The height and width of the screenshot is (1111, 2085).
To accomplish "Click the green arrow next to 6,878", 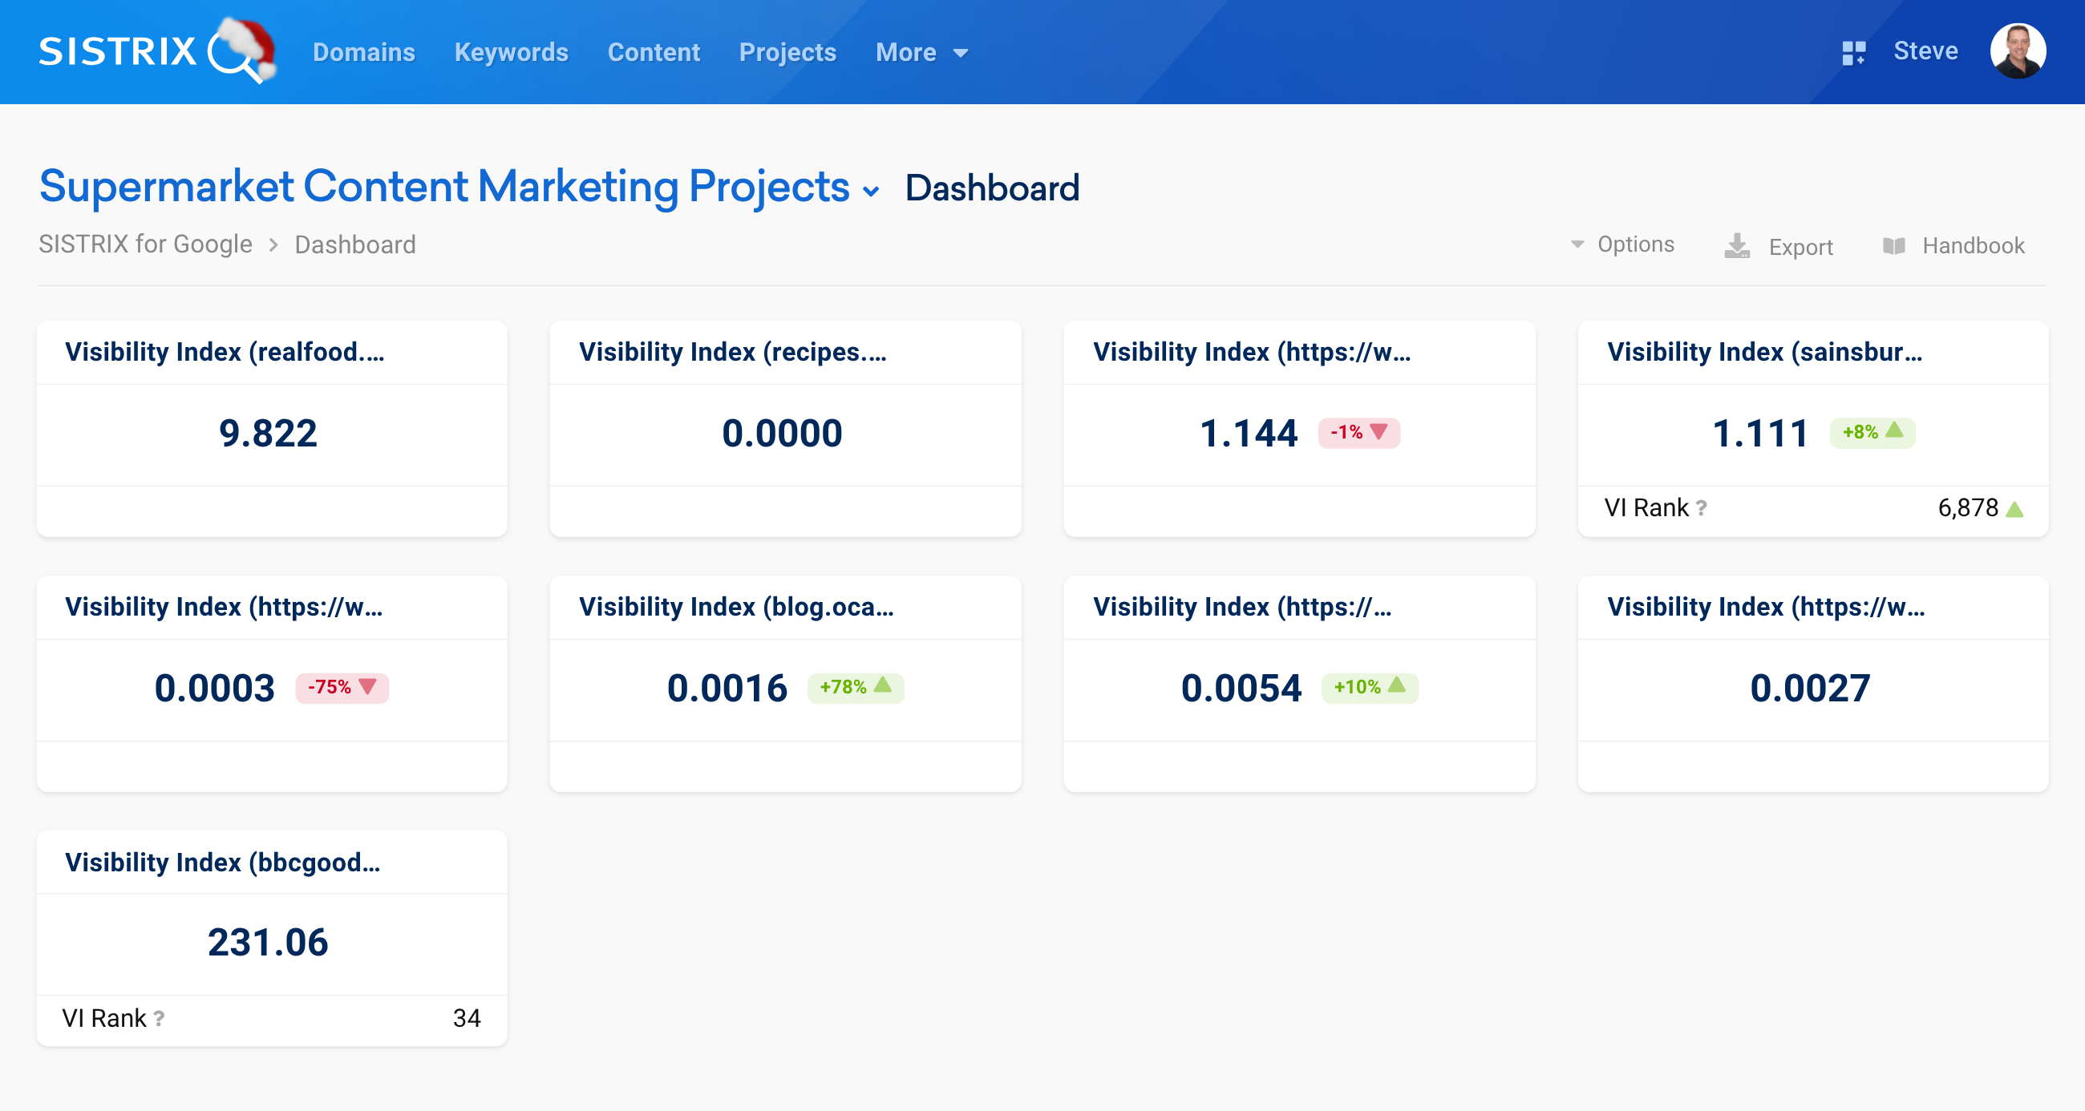I will point(2014,509).
